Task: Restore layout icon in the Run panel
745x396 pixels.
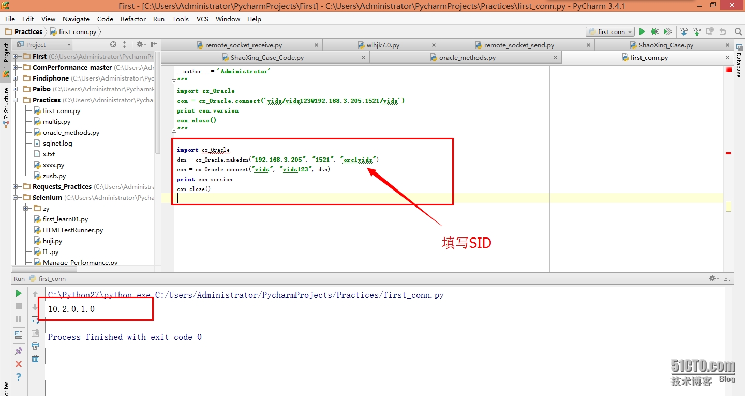Action: pyautogui.click(x=19, y=335)
